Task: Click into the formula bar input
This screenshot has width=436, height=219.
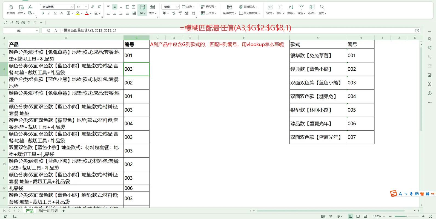Action: pyautogui.click(x=237, y=31)
